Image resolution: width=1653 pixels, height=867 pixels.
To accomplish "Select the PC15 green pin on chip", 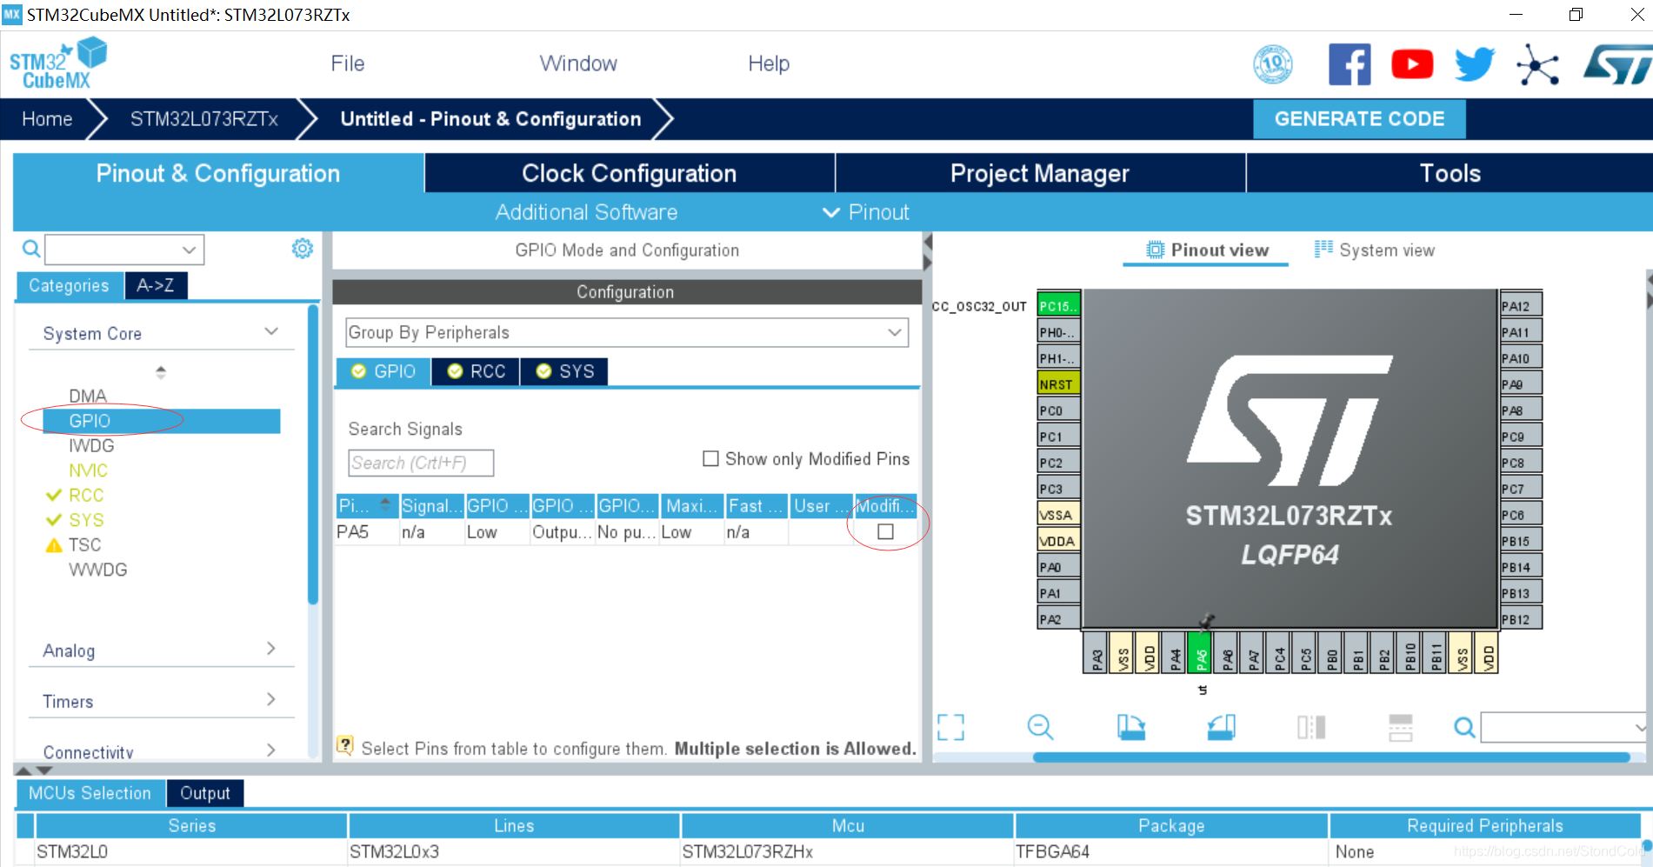I will pos(1058,305).
